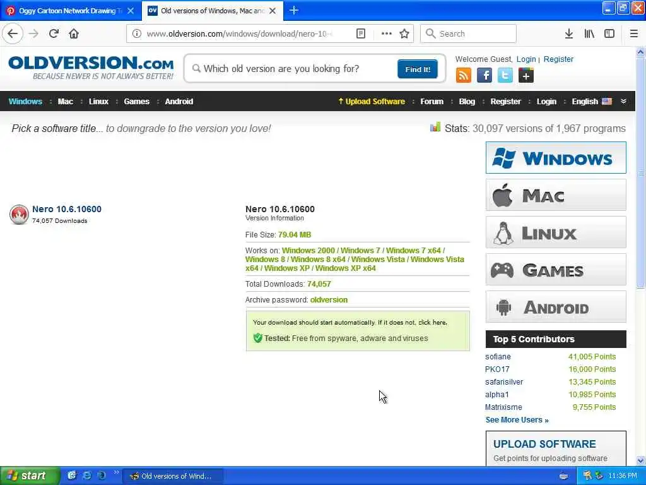This screenshot has height=485, width=646.
Task: Expand quick launch chevron on taskbar
Action: click(x=116, y=472)
